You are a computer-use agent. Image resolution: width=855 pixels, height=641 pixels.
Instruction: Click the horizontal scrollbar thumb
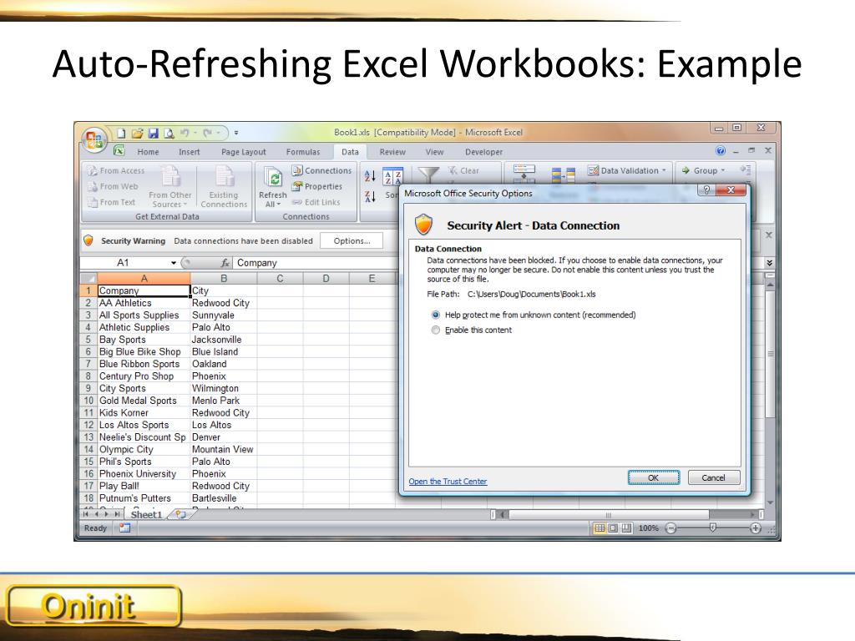[x=609, y=514]
